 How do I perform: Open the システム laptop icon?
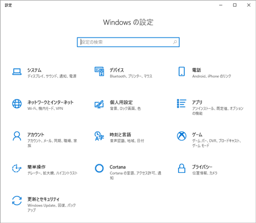pos(17,72)
